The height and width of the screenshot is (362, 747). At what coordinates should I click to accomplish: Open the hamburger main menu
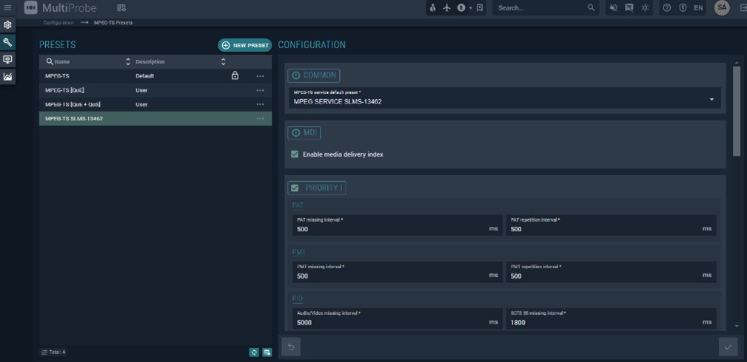point(8,8)
